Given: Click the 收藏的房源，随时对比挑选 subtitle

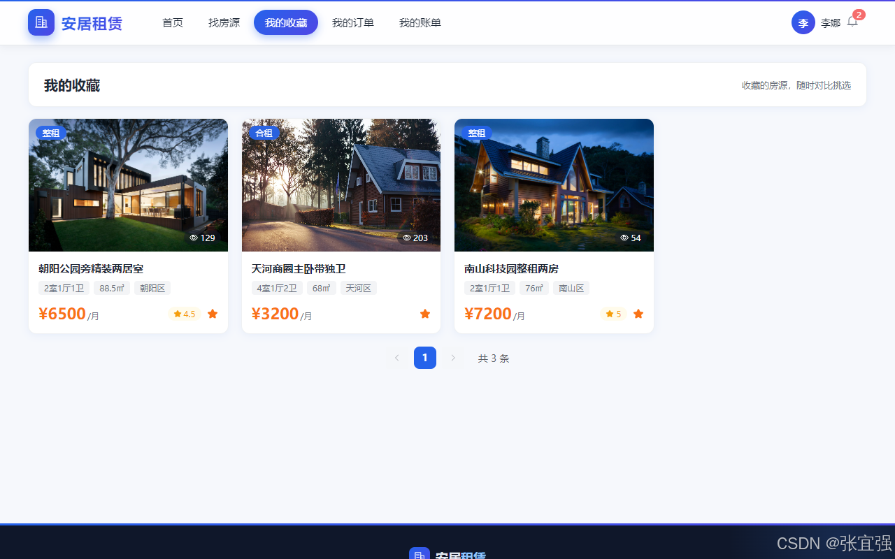Looking at the screenshot, I should click(x=796, y=85).
